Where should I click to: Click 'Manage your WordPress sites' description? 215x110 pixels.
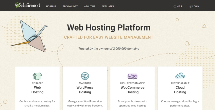(x=85, y=104)
